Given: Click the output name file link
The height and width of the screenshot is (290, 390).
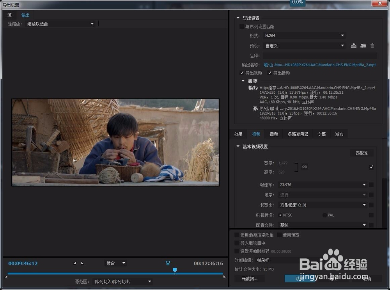Looking at the screenshot, I should point(320,65).
